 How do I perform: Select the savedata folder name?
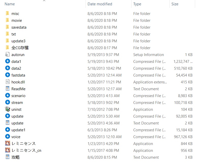click(19, 27)
